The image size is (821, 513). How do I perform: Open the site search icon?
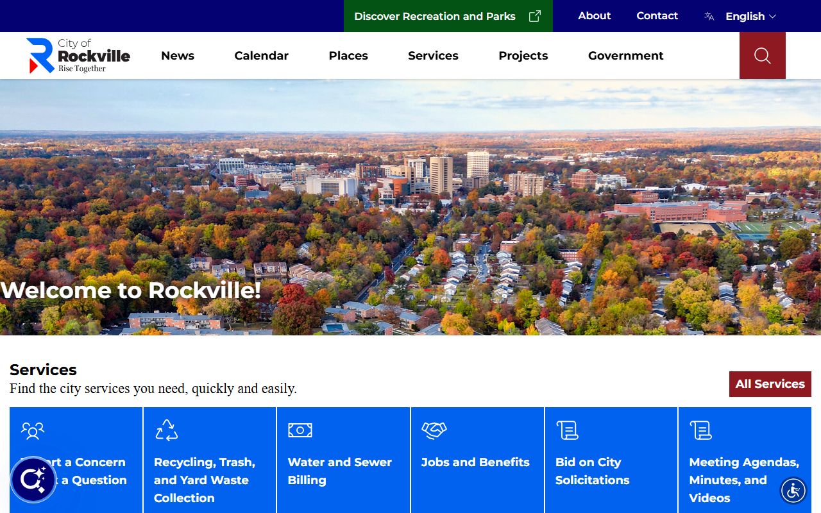[762, 56]
